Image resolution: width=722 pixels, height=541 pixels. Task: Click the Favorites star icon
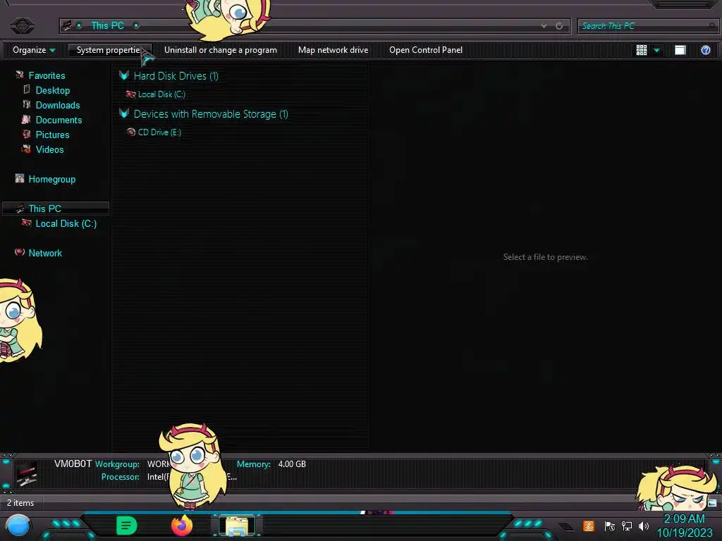click(x=19, y=75)
